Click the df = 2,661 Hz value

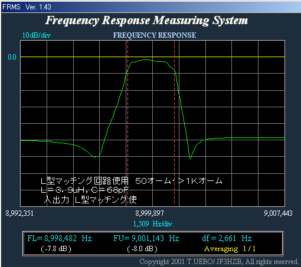227,238
